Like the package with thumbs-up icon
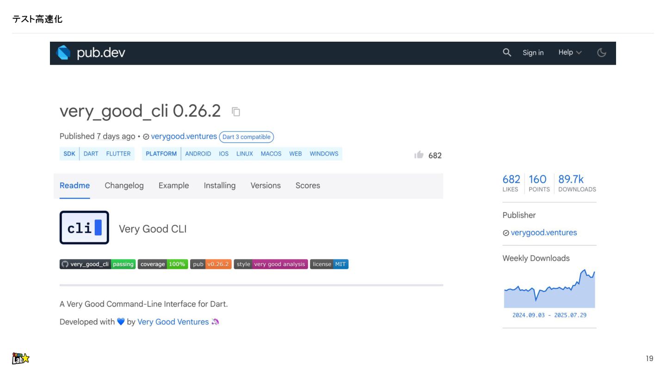This screenshot has width=666, height=375. point(419,155)
